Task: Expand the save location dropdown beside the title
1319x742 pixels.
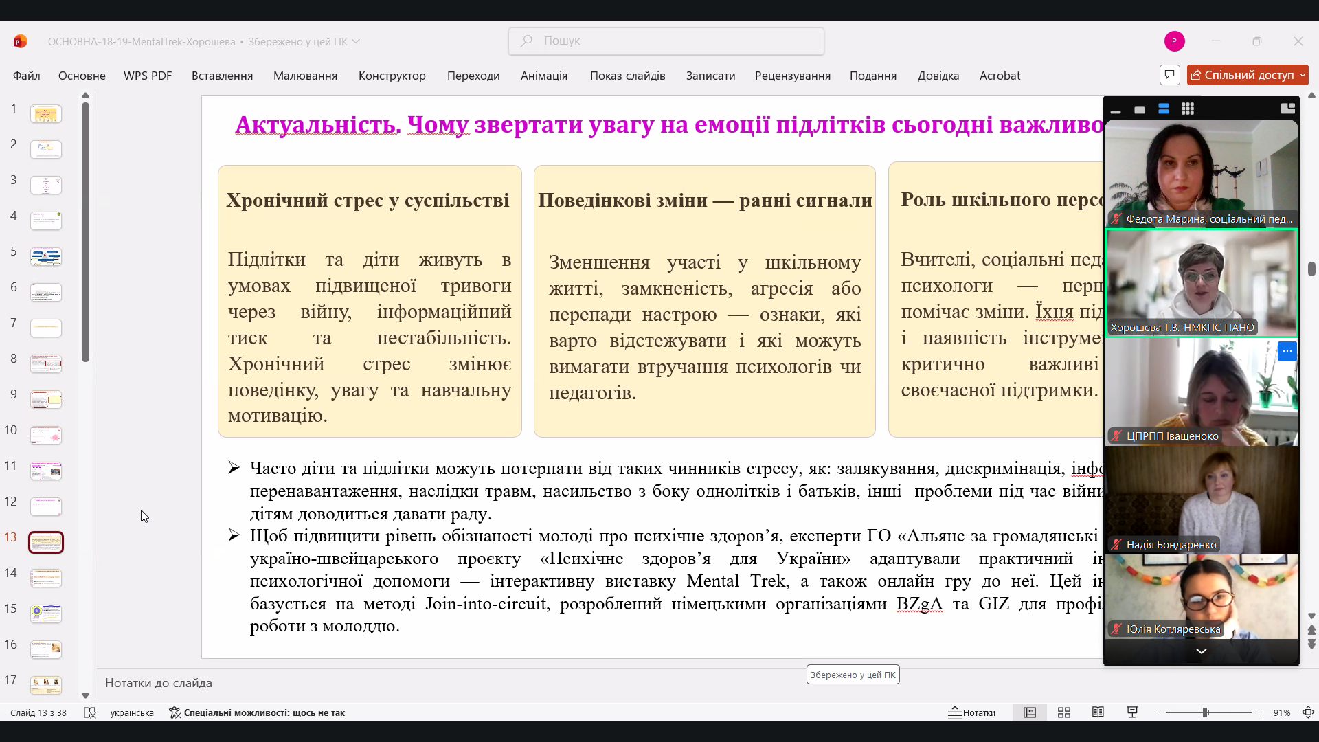Action: 356,41
